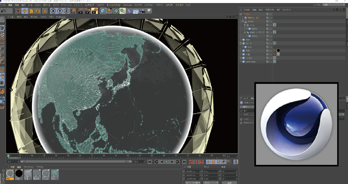Screen dimensions: 348x184
Task: Activate the Move tool in top toolbar
Action: point(25,11)
